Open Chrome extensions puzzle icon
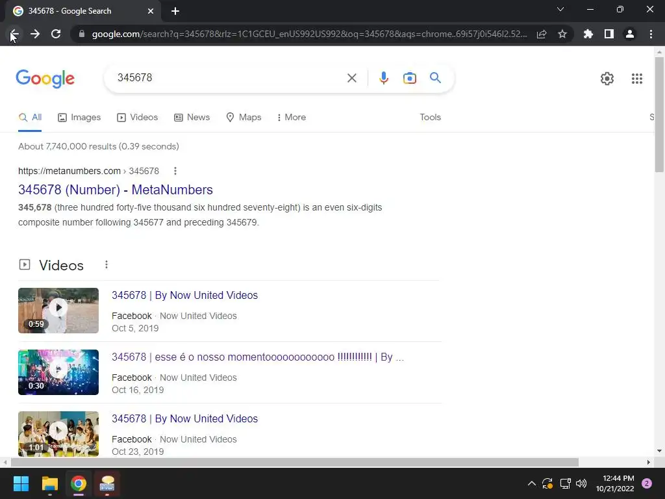This screenshot has height=499, width=665. coord(588,34)
